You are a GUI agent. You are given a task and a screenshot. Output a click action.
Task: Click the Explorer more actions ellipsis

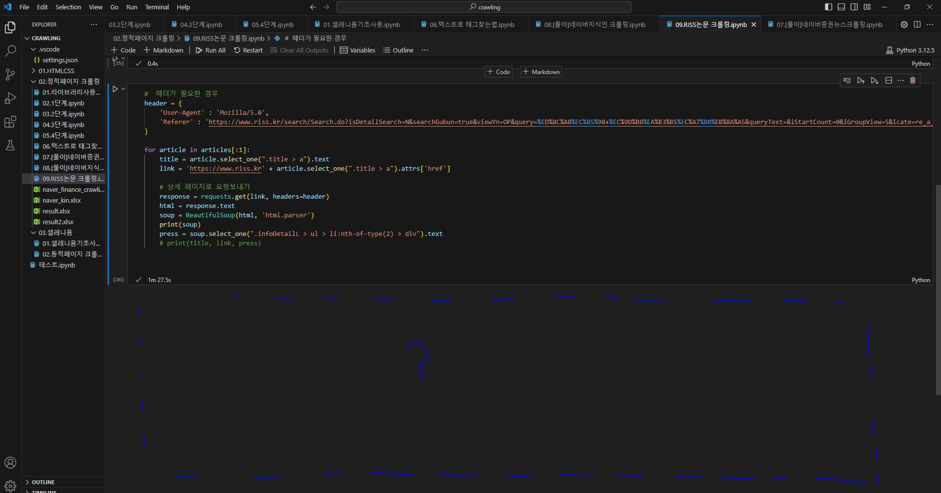coord(94,25)
